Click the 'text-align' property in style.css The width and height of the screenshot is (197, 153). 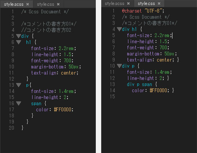[x=140, y=60]
